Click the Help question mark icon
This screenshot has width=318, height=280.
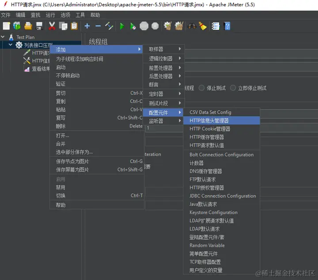pos(227,26)
